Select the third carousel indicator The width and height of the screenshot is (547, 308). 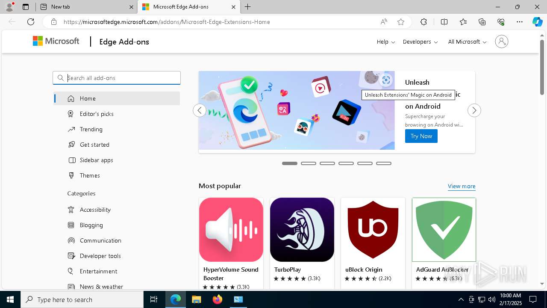point(327,163)
